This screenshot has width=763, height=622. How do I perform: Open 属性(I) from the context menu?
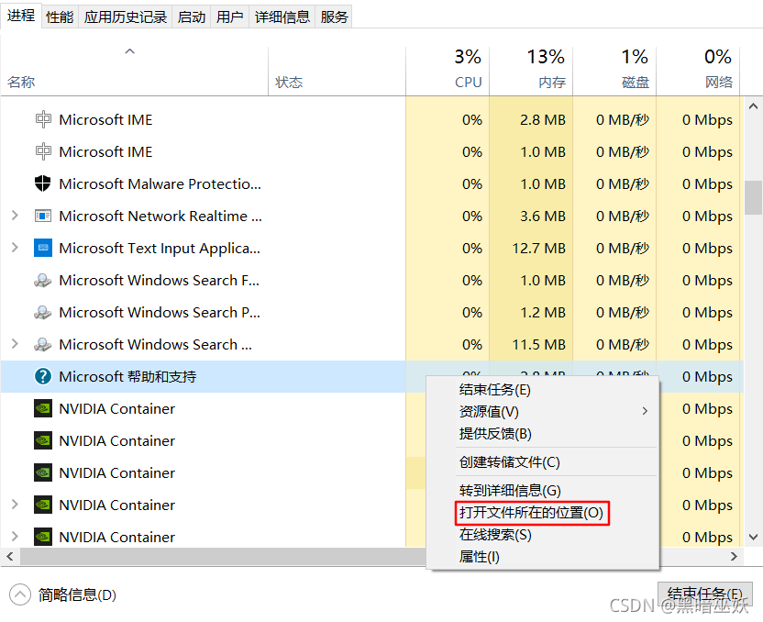coord(543,556)
